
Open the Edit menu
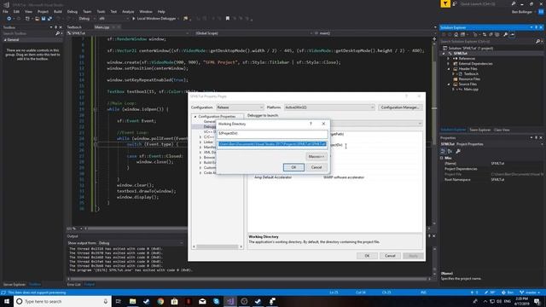(x=16, y=11)
